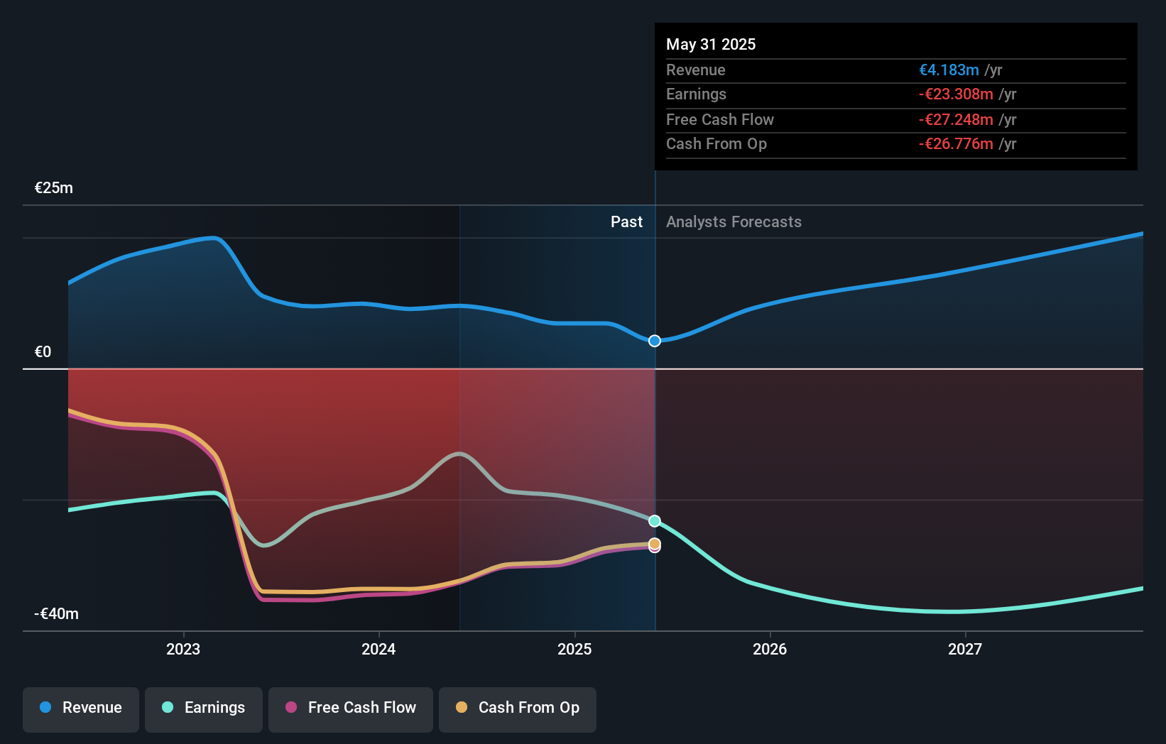Toggle the Revenue legend button

point(81,709)
